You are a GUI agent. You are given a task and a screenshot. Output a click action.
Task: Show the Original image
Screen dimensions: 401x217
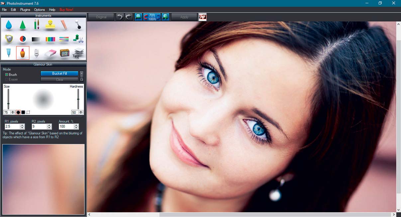pos(101,17)
